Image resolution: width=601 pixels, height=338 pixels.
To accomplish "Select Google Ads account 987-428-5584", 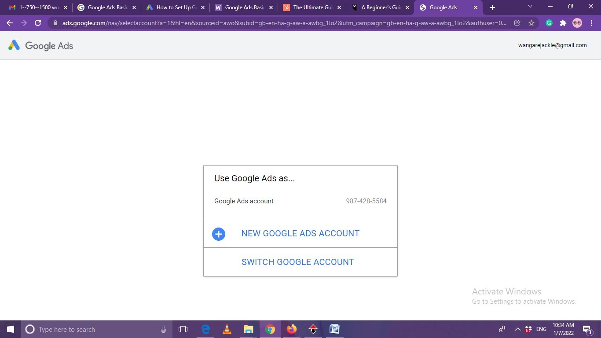I will [300, 201].
